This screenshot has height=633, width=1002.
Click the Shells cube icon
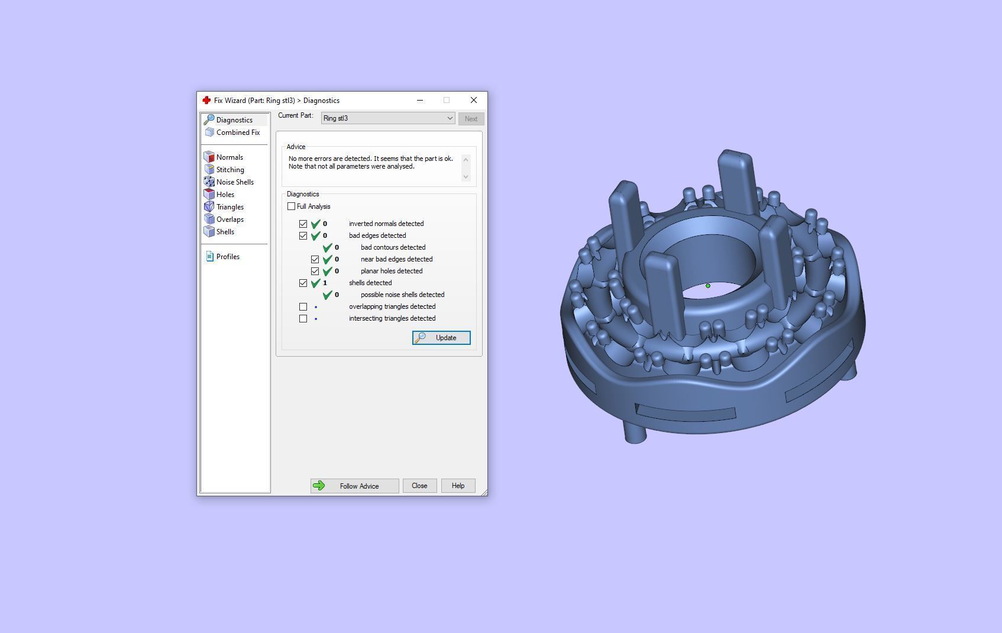209,231
